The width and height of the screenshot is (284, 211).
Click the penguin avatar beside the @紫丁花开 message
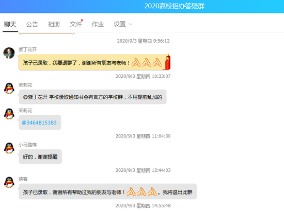tap(9, 89)
